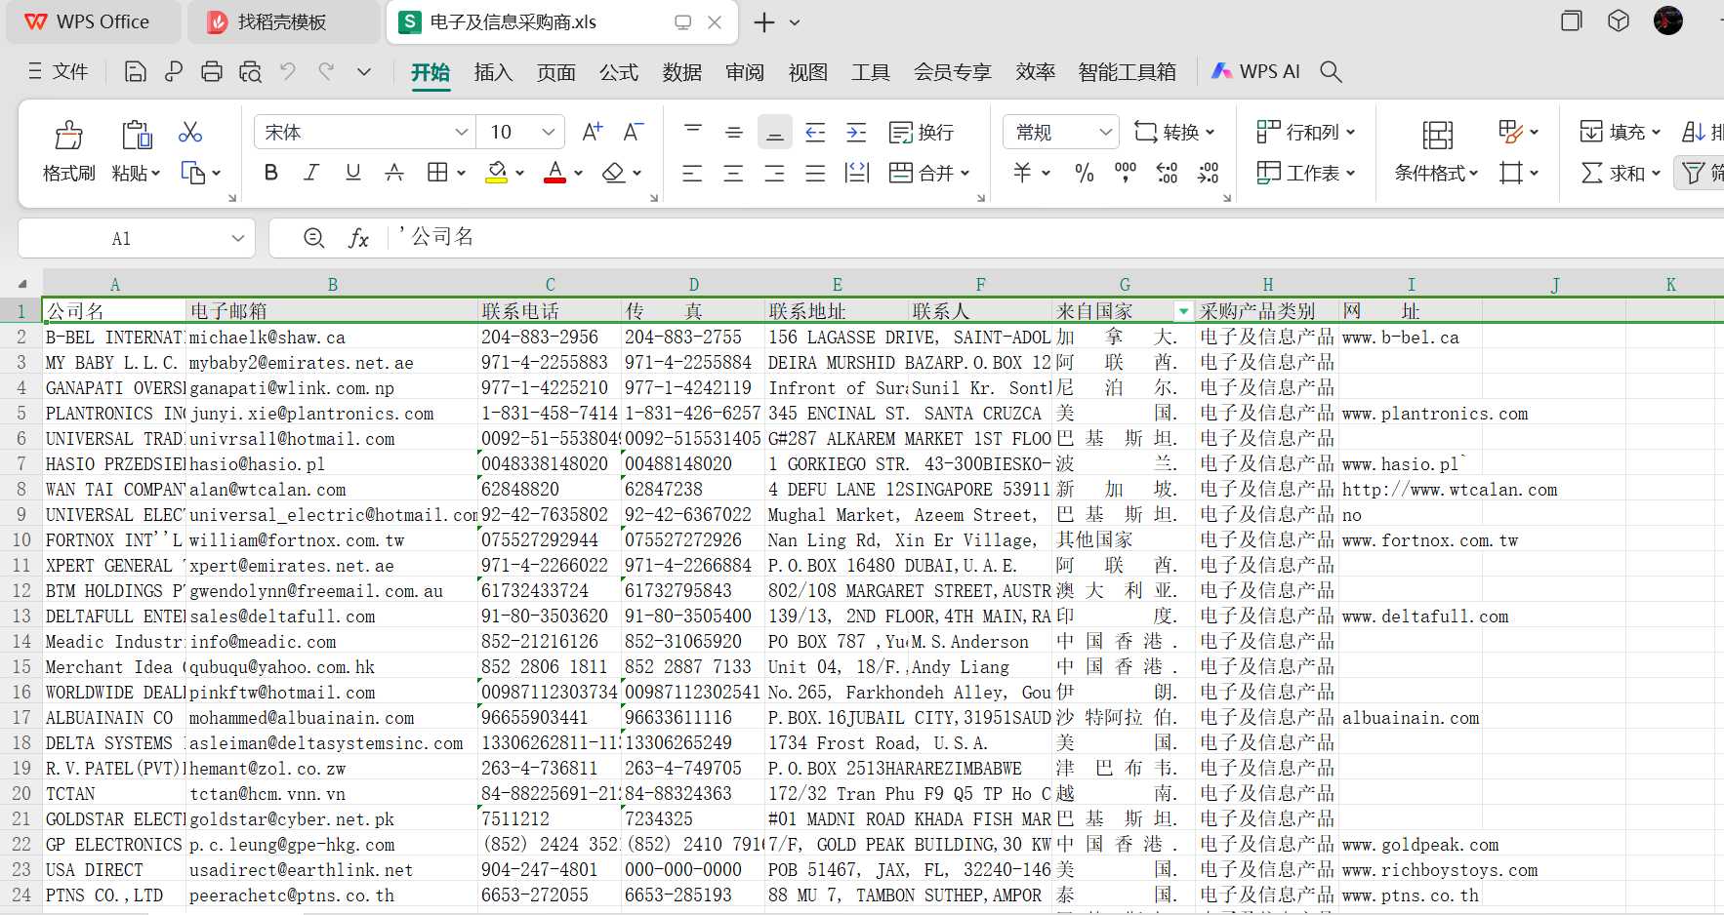
Task: Switch to the 插入 ribbon tab
Action: (493, 72)
